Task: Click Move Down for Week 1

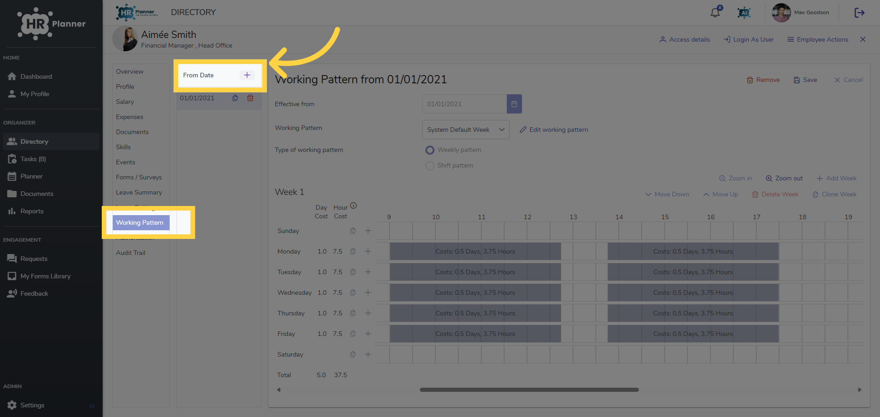Action: 667,194
